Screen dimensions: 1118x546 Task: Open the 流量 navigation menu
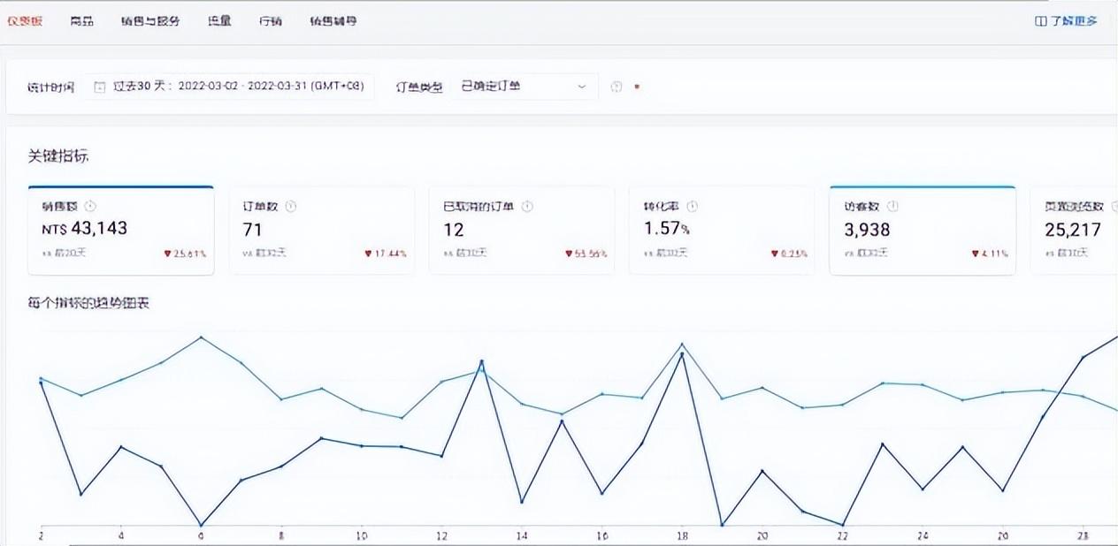[218, 20]
